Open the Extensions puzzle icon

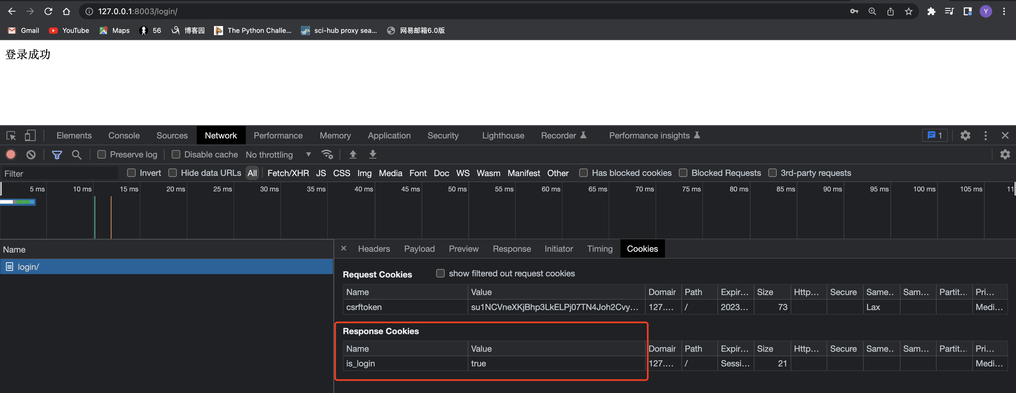pos(931,11)
